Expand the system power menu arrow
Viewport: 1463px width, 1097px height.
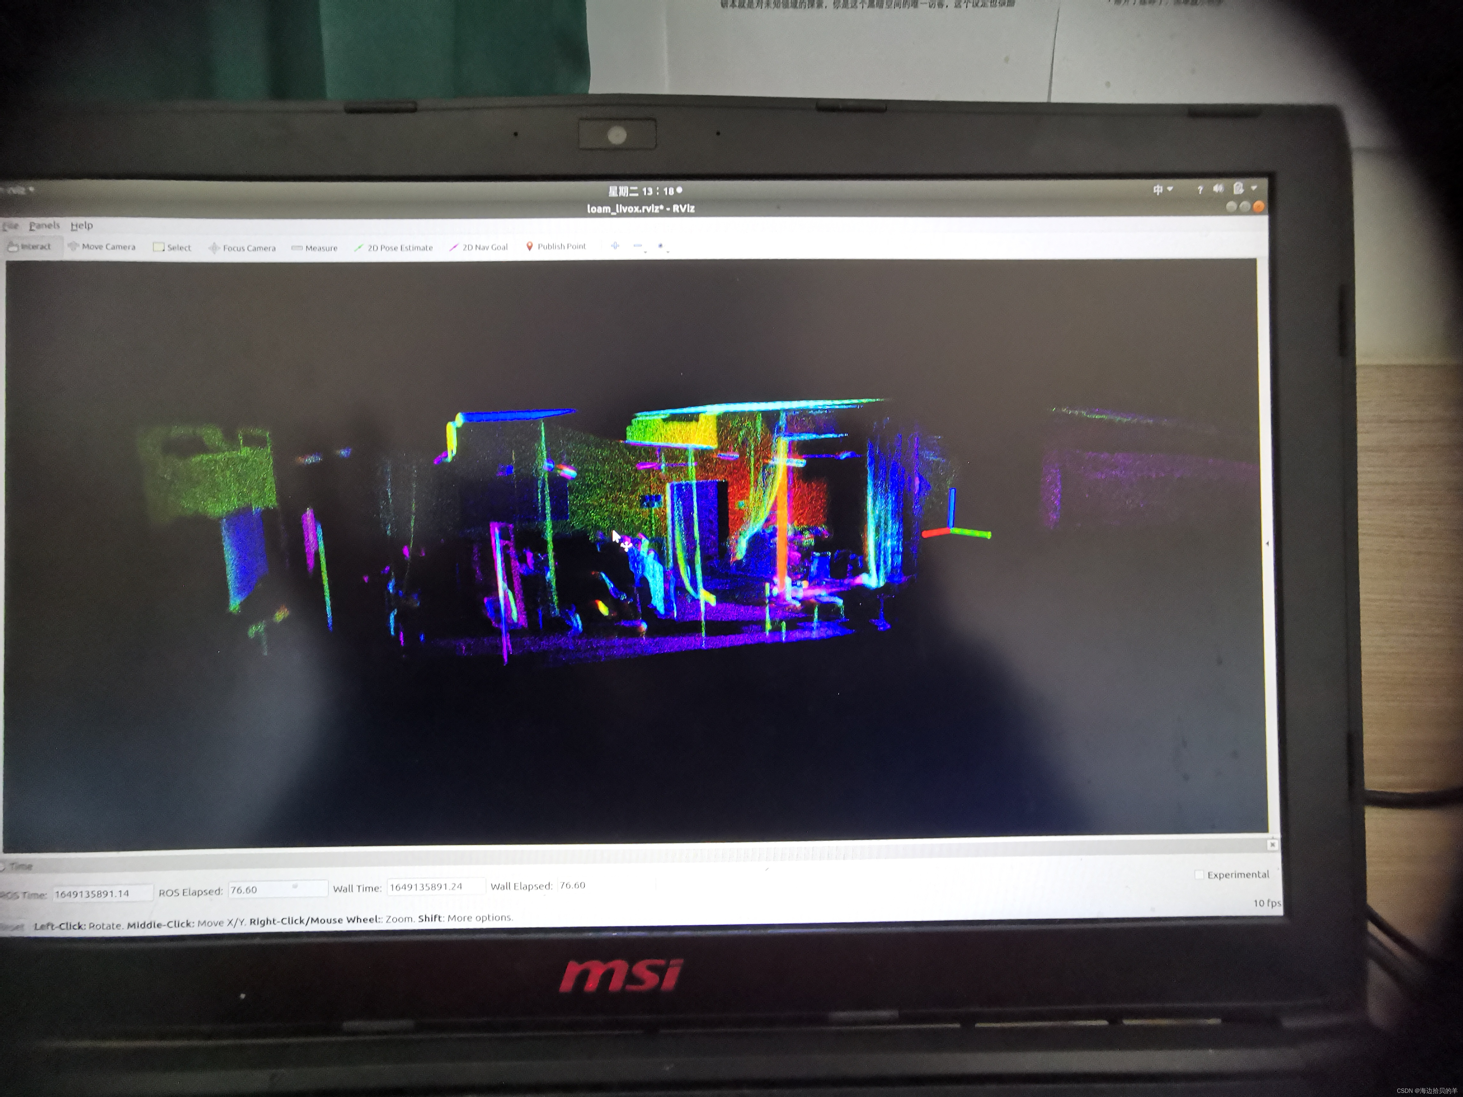tap(1254, 189)
